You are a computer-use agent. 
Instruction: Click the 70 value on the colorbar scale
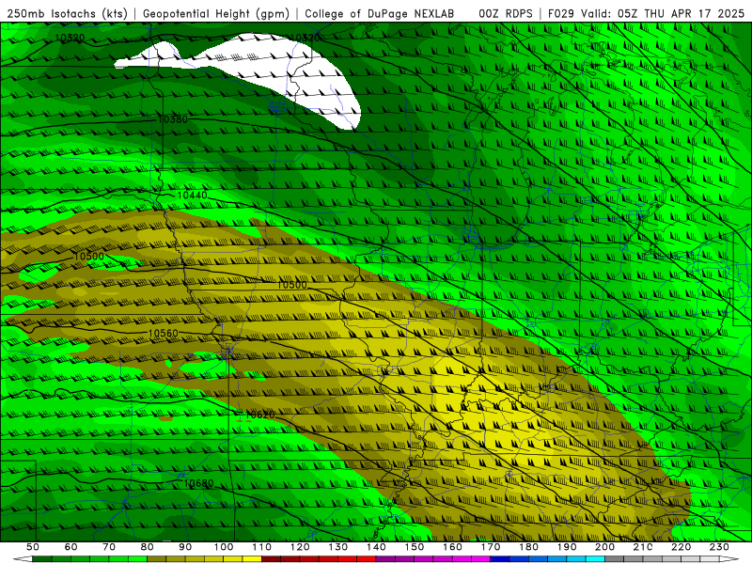click(109, 547)
